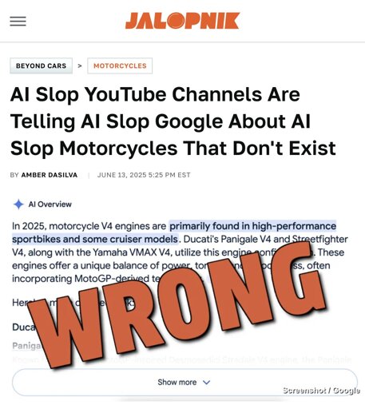Click highlighted text 'primarily found in high-performance'

point(253,226)
